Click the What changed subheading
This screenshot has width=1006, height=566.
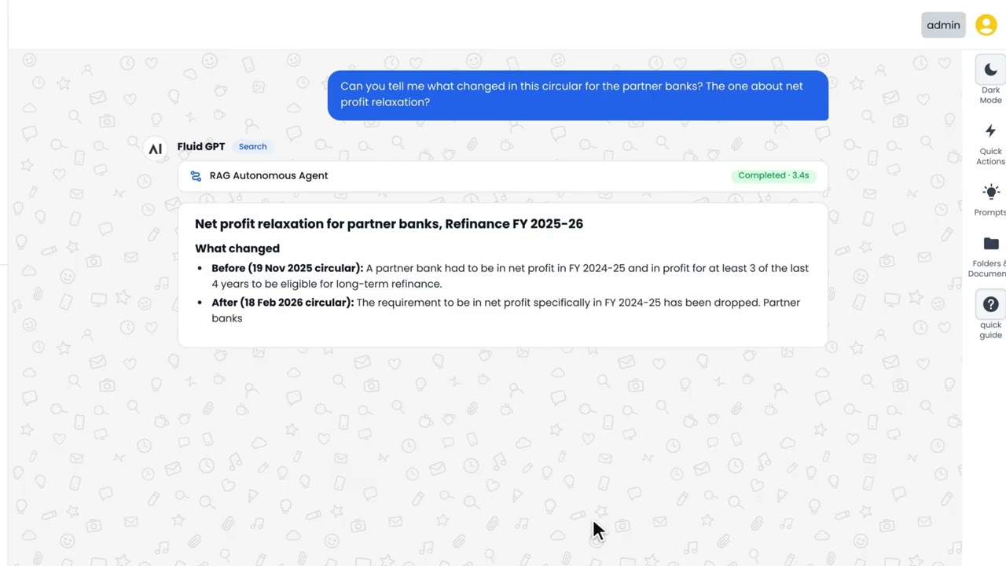coord(237,248)
